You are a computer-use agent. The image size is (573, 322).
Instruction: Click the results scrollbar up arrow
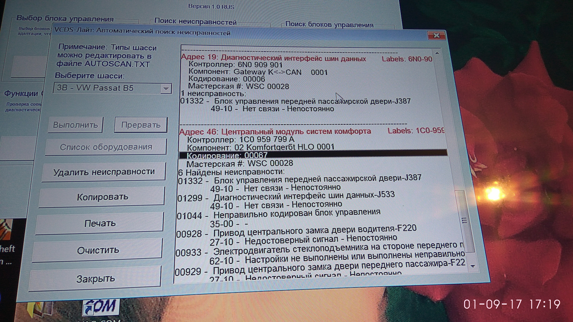pos(437,53)
